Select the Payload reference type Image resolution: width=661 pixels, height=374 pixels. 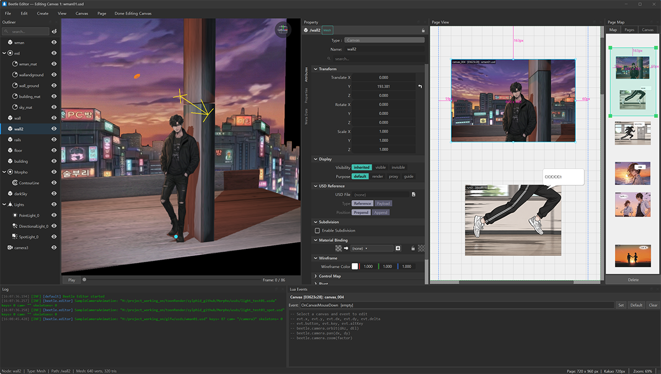[383, 203]
